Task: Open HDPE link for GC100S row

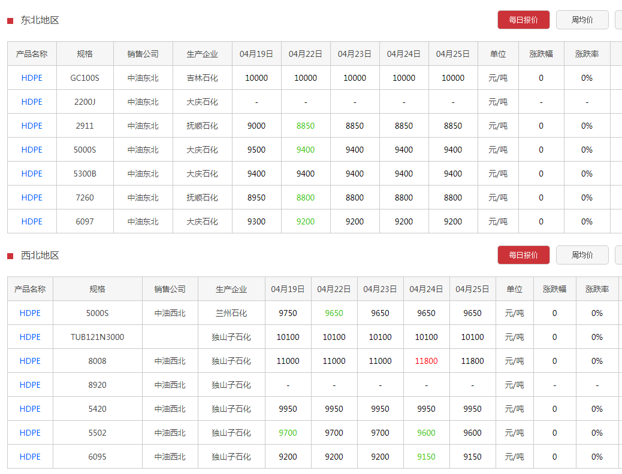Action: coord(32,78)
